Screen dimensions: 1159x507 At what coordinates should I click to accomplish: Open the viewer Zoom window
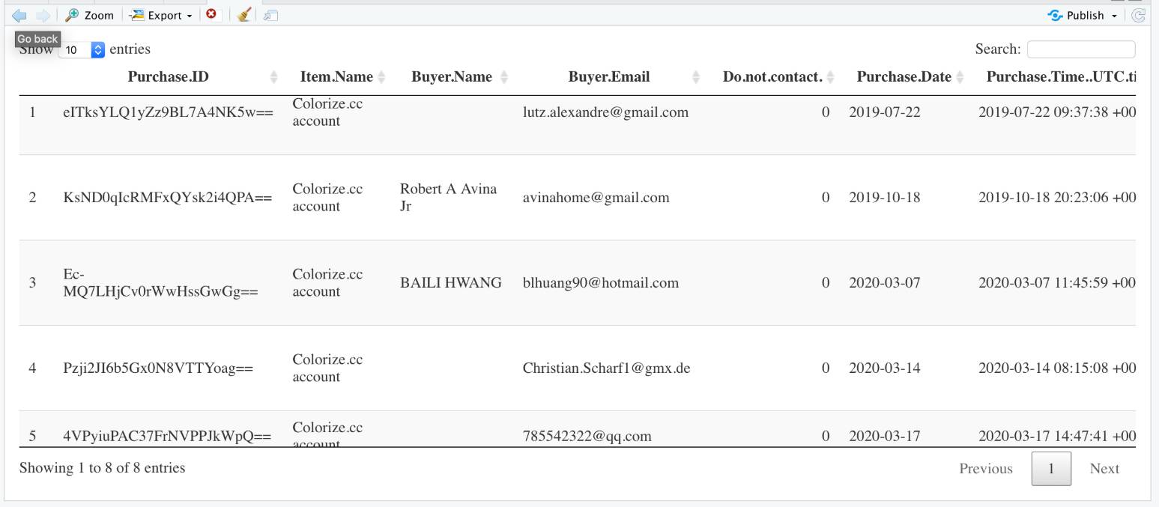click(x=90, y=15)
